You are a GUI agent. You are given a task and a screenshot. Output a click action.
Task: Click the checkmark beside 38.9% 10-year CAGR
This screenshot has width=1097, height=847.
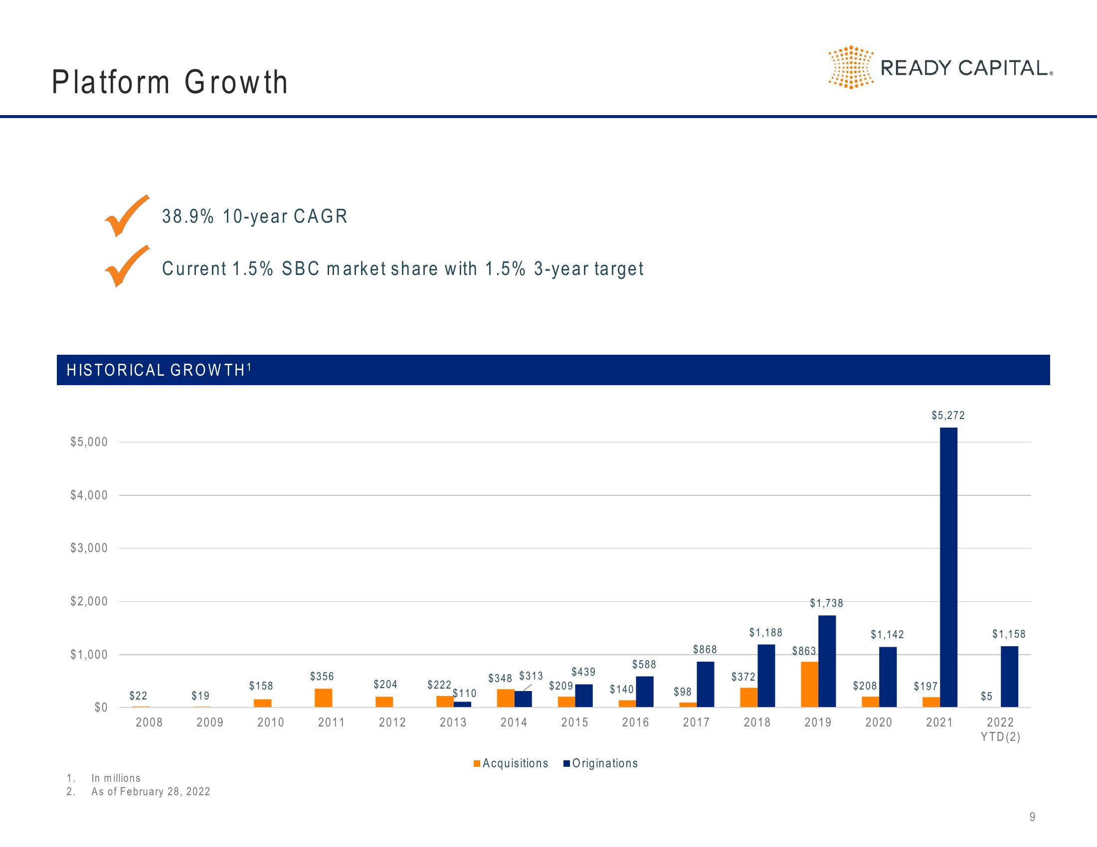[x=127, y=215]
